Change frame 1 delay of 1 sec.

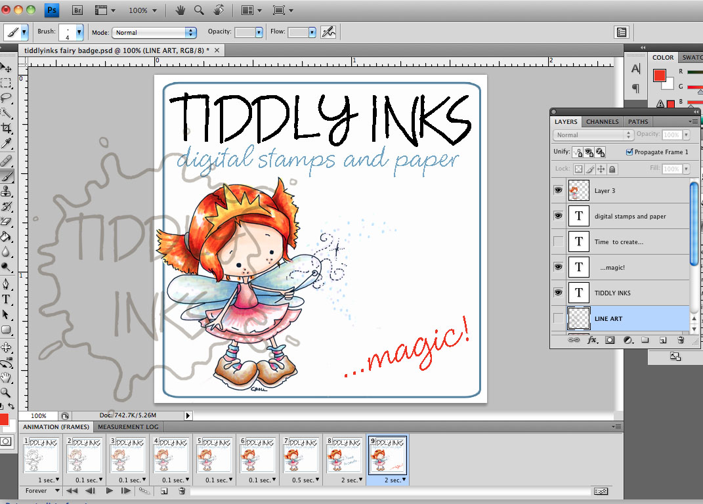(49, 480)
